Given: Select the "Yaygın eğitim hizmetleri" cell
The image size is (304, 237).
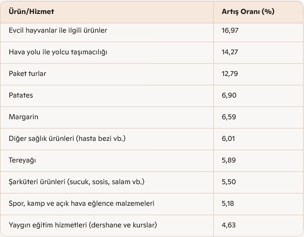Looking at the screenshot, I should pyautogui.click(x=83, y=225).
